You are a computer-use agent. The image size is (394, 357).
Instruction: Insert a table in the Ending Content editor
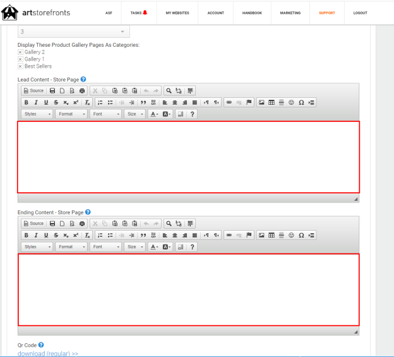pyautogui.click(x=272, y=235)
